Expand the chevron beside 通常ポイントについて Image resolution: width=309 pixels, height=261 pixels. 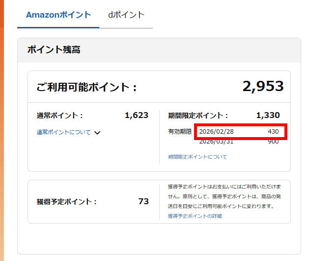pos(97,133)
